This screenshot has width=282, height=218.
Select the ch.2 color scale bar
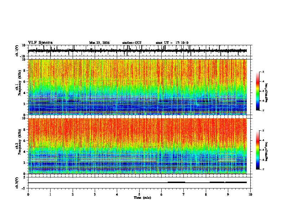point(258,150)
